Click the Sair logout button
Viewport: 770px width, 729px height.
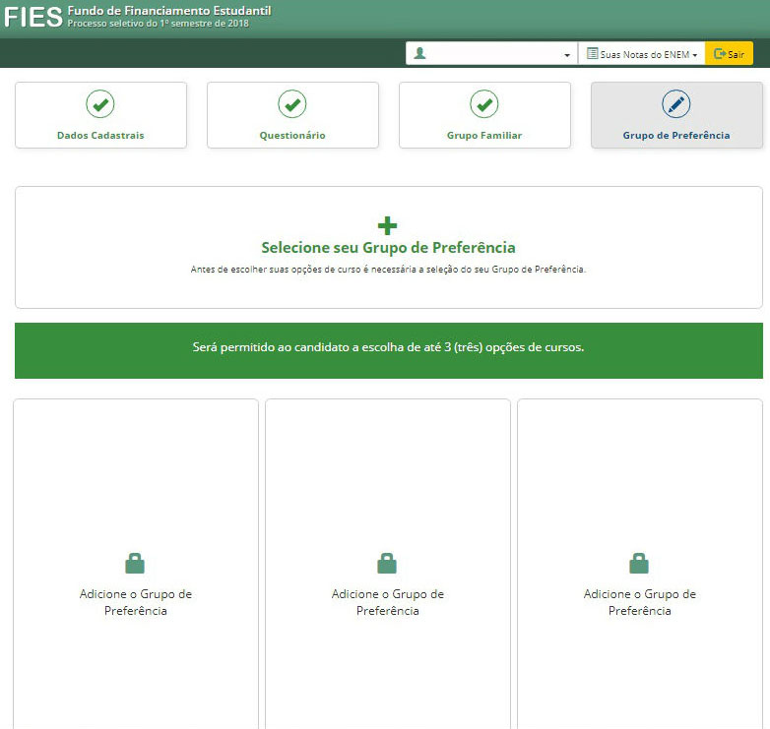coord(729,53)
